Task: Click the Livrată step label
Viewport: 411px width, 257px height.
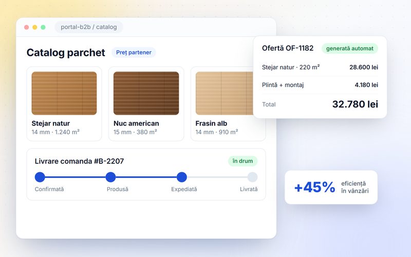Action: [x=249, y=189]
